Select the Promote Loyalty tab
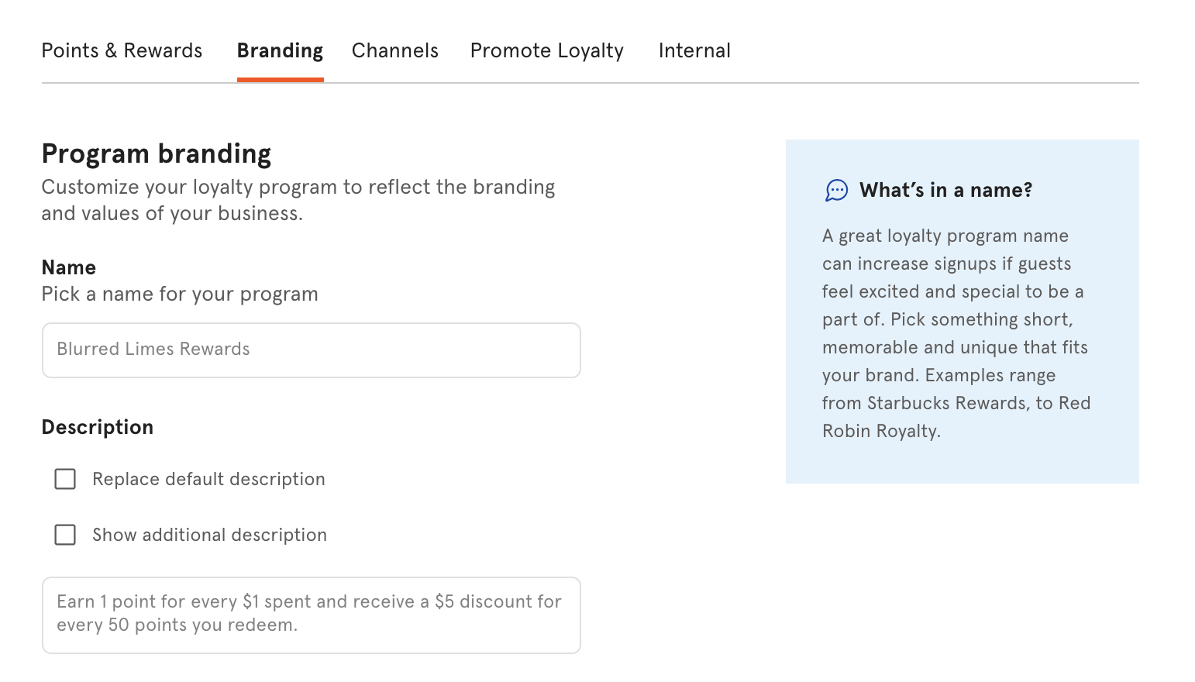This screenshot has width=1195, height=682. coord(546,50)
